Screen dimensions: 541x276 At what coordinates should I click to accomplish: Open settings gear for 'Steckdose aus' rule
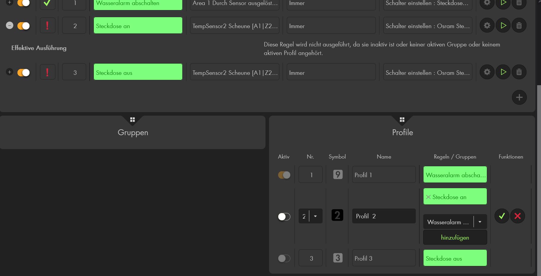pyautogui.click(x=487, y=72)
